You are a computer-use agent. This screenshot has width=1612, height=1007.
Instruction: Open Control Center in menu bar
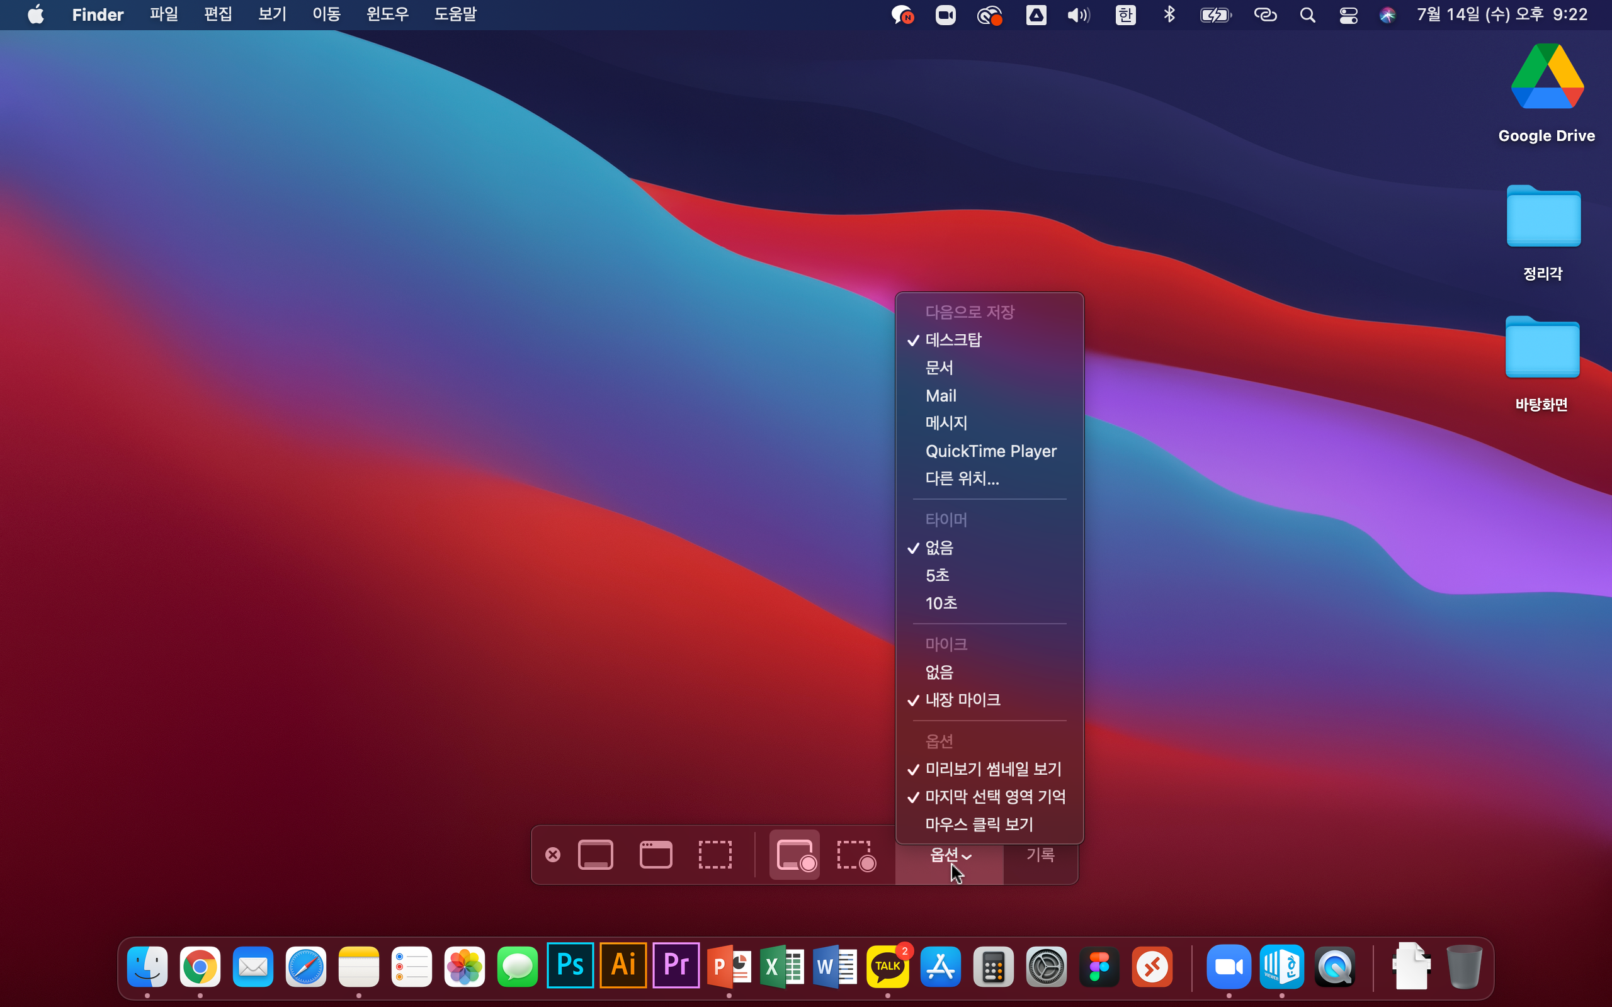click(x=1348, y=14)
